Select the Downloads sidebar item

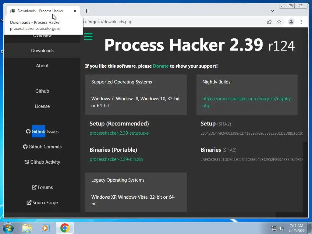pos(42,50)
